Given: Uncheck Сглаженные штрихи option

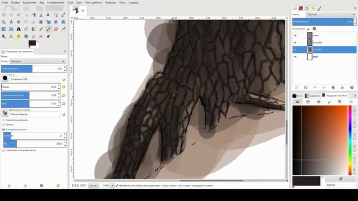Looking at the screenshot, I should (x=3, y=130).
